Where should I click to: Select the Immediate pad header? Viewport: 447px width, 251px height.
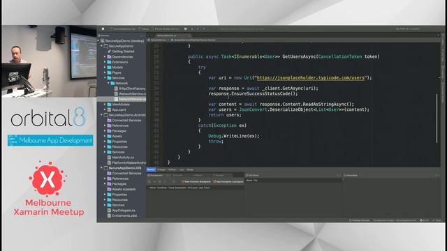pyautogui.click(x=351, y=176)
